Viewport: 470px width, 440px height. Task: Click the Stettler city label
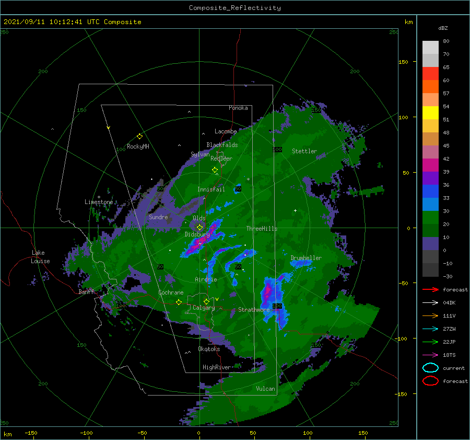pos(304,151)
